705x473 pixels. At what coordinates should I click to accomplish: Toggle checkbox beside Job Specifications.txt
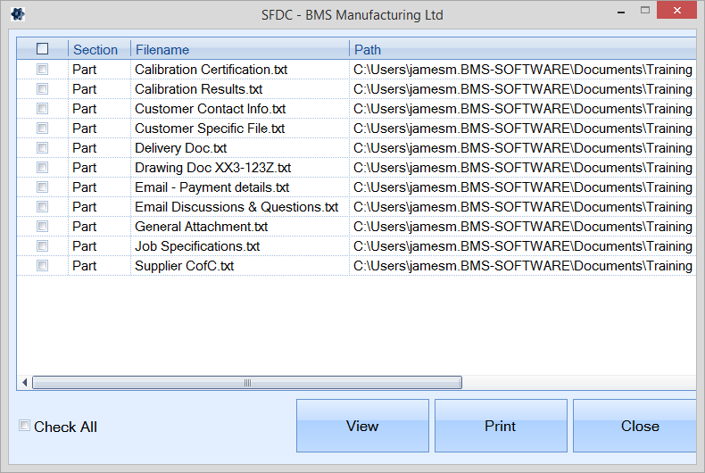tap(42, 246)
